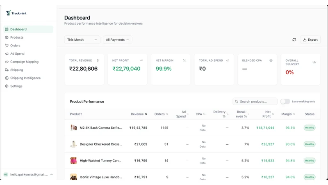Click the ₹18,71,044 net profit cell

(x=265, y=128)
